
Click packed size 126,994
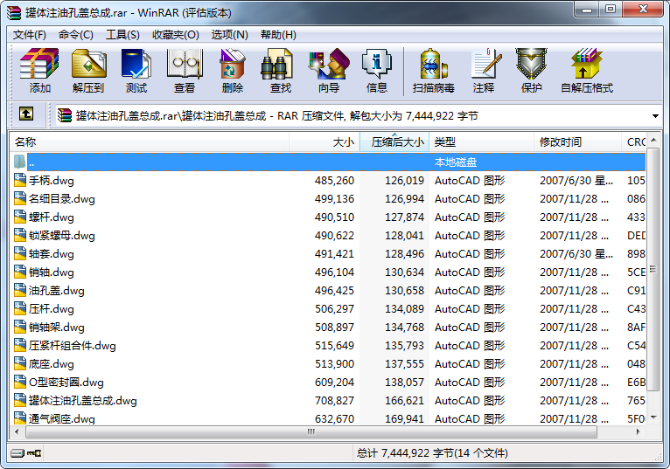click(x=404, y=199)
